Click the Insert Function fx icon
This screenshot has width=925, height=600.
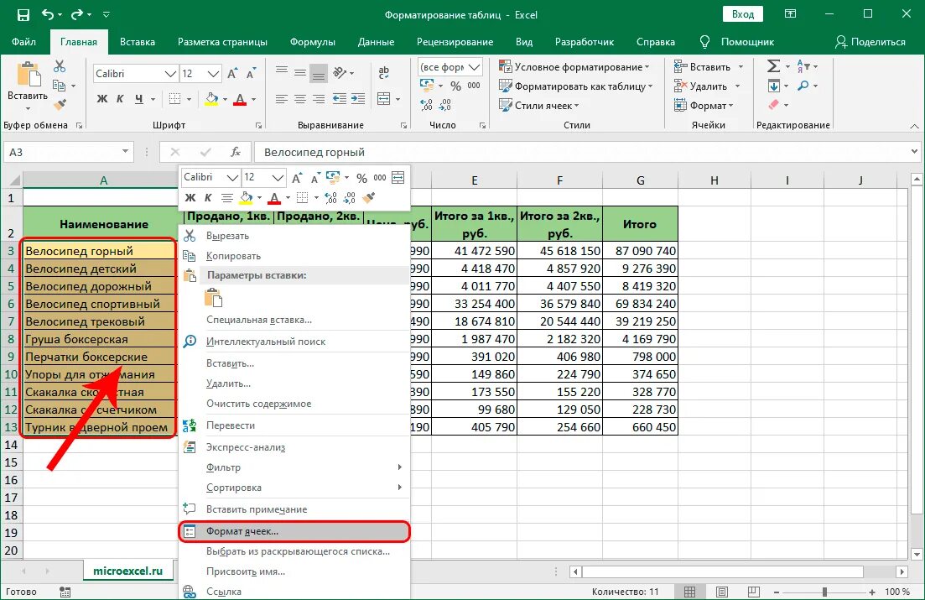(x=236, y=152)
